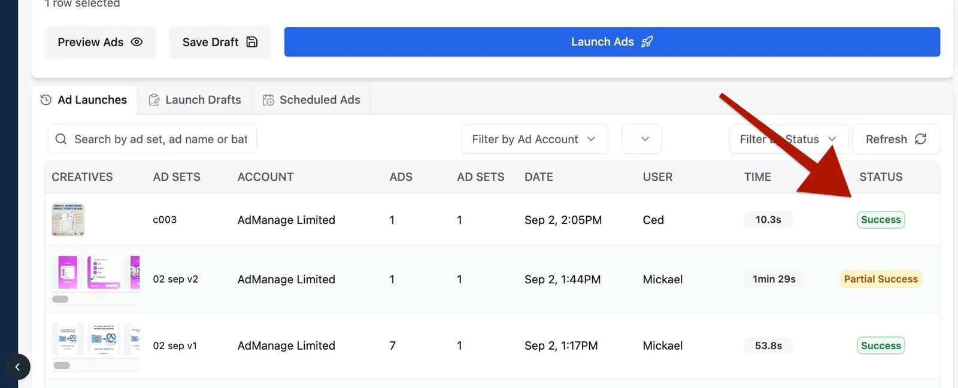Open the unlabeled chevron dropdown
This screenshot has width=958, height=388.
point(642,139)
